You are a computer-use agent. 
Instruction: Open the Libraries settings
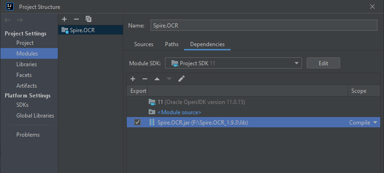click(x=27, y=64)
